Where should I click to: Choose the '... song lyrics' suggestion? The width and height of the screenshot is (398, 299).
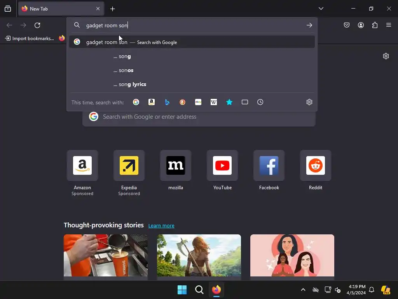coord(192,84)
